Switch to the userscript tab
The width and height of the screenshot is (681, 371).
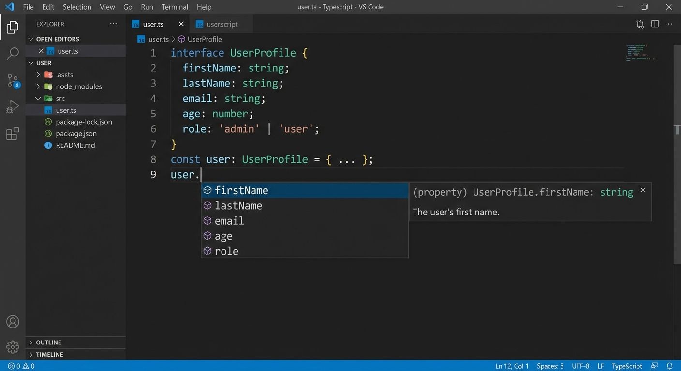pos(222,24)
